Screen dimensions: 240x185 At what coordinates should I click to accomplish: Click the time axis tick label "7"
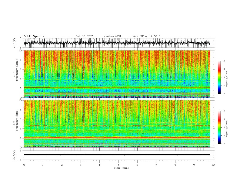tap(156, 165)
